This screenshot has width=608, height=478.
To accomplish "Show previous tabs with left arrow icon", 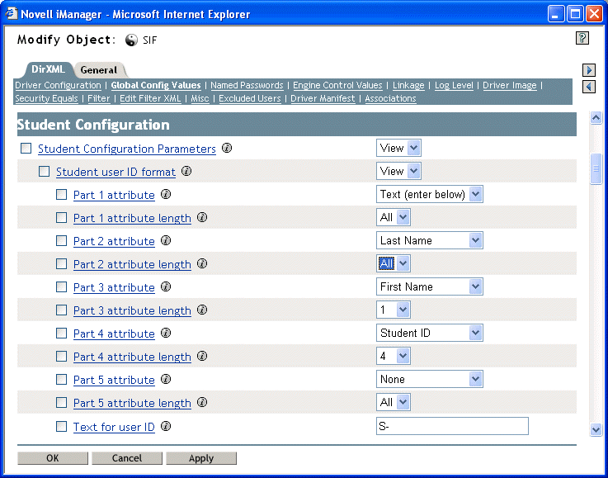I will tap(589, 87).
